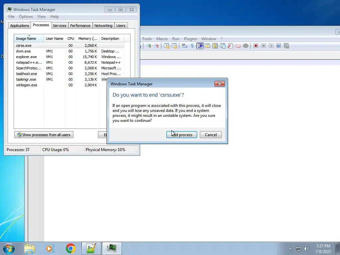Click the macro Playback icon

pos(271,46)
